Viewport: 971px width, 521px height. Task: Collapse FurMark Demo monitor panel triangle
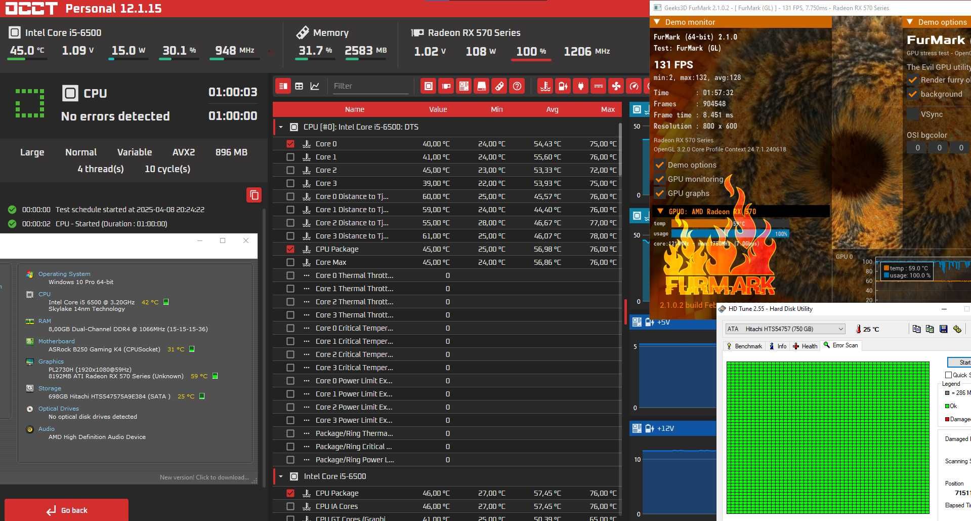[657, 22]
